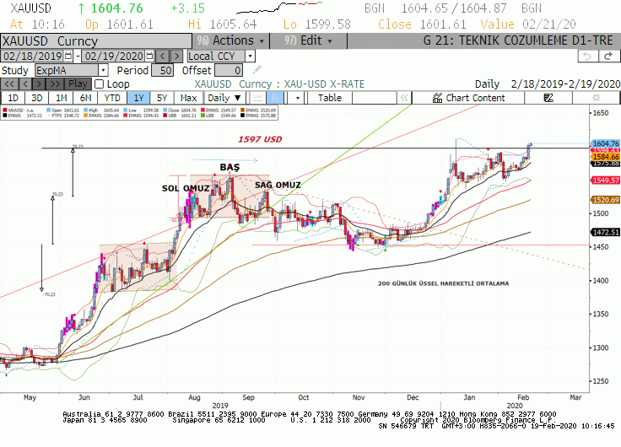Image resolution: width=621 pixels, height=447 pixels.
Task: Open the 96) Actions menu
Action: click(x=230, y=40)
